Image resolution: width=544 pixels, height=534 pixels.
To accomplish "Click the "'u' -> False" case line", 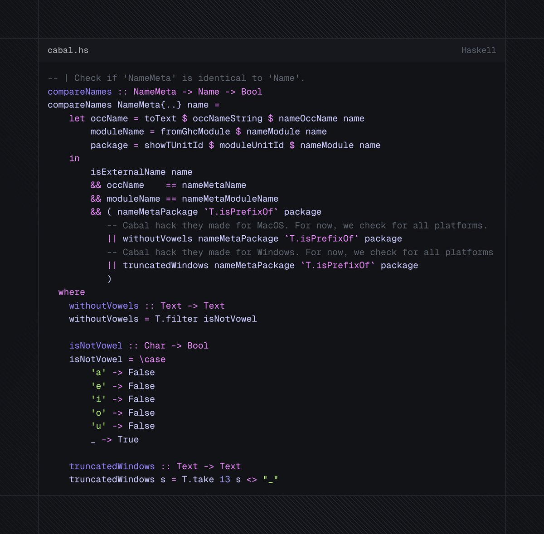I will click(123, 426).
